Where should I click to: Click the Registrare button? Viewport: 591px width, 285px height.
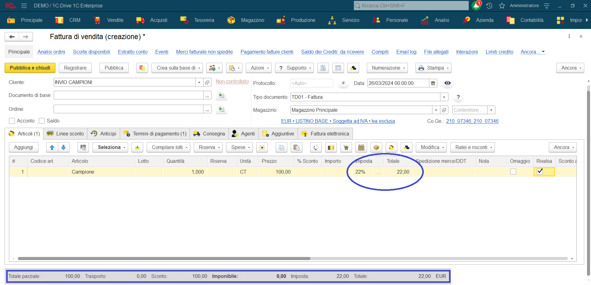(x=75, y=68)
